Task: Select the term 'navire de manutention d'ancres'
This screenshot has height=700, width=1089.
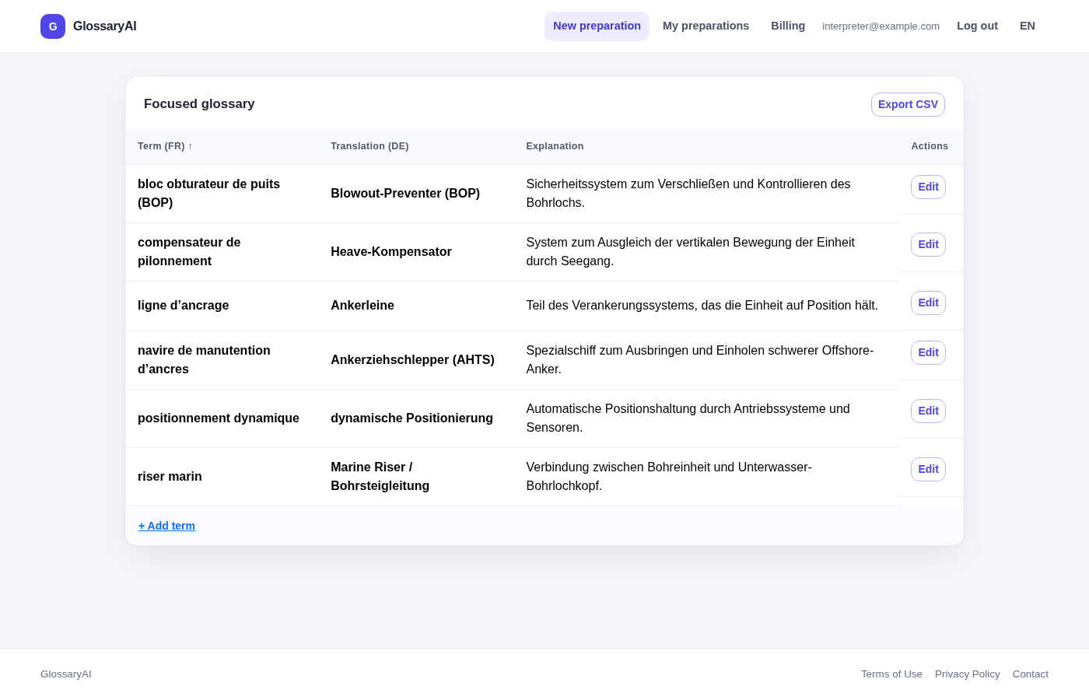Action: coord(204,360)
